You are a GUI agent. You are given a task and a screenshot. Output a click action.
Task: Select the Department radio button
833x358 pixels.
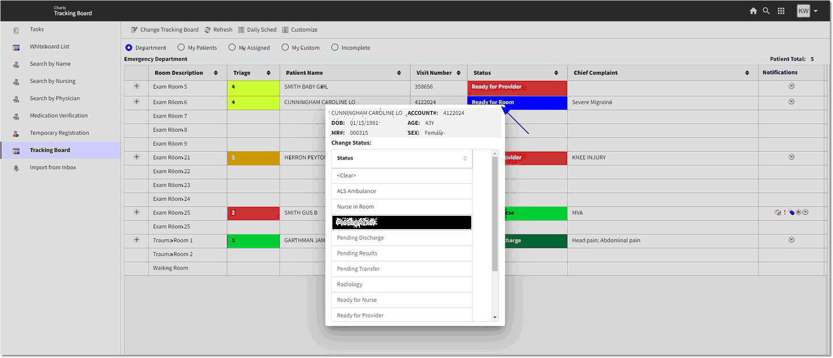point(129,48)
